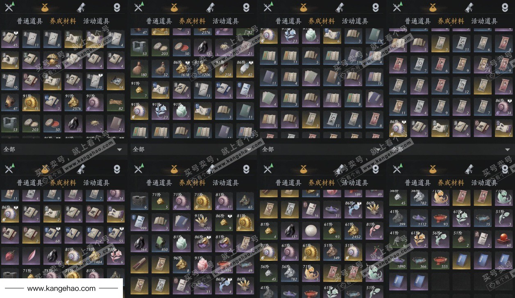This screenshot has width=515, height=298.
Task: Open the www.kangehao.com watermark link
Action: click(61, 289)
